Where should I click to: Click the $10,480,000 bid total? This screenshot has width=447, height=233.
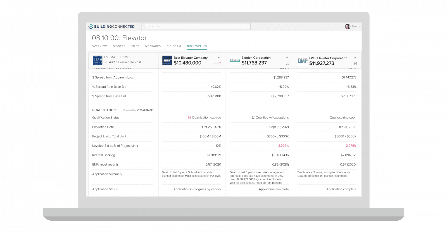(187, 63)
